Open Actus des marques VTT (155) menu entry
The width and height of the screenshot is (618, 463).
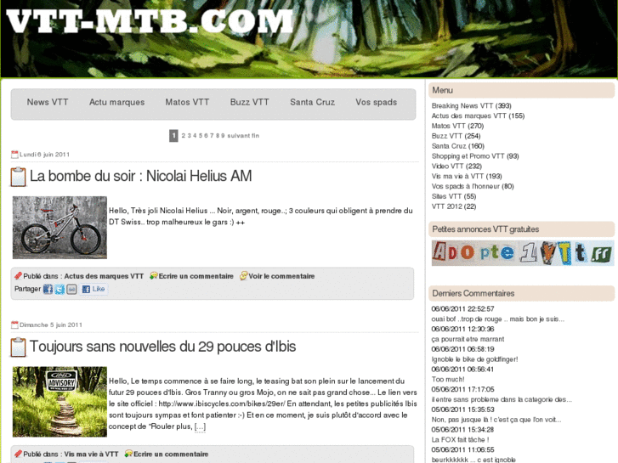tap(478, 116)
